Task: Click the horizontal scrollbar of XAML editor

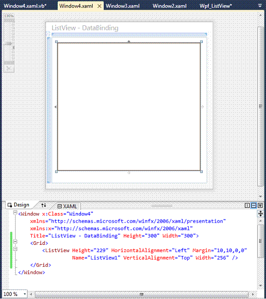Action: click(142, 294)
